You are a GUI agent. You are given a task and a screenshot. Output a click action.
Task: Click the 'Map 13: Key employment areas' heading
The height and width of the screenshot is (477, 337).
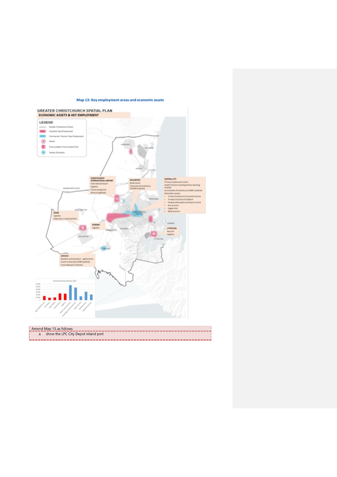pos(120,100)
